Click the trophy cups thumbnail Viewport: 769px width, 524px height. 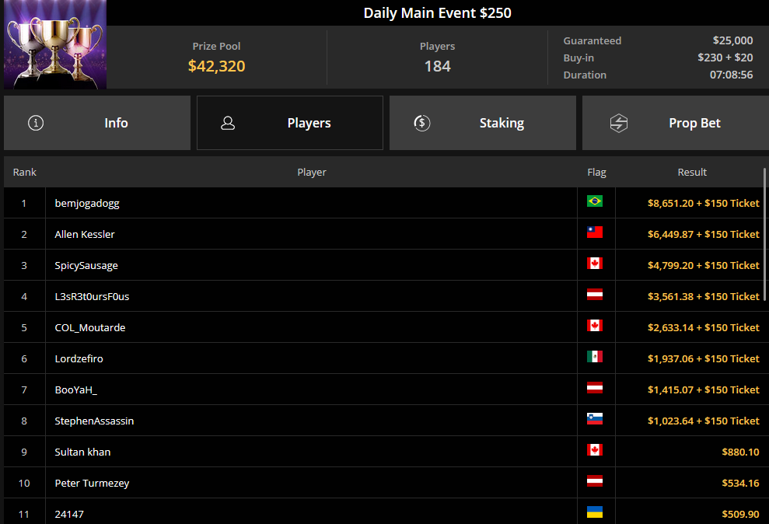coord(55,44)
